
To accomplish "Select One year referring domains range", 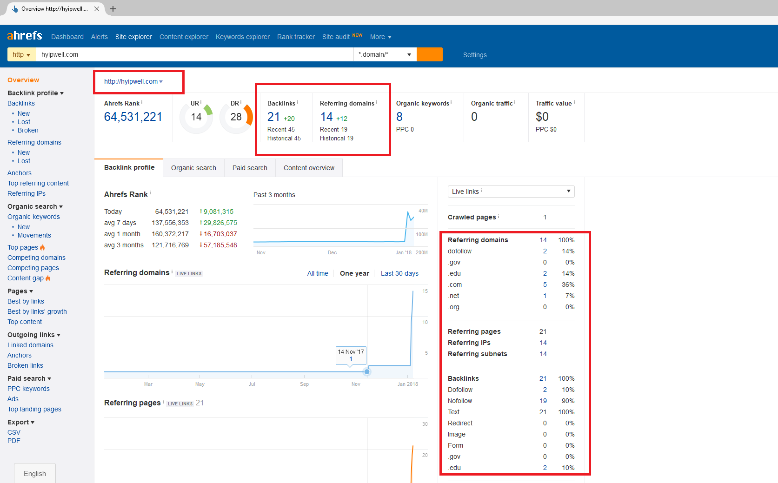I will click(354, 273).
